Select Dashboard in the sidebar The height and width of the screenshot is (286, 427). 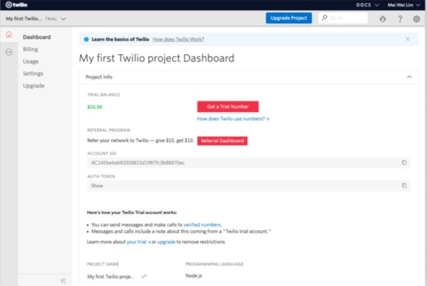click(37, 37)
